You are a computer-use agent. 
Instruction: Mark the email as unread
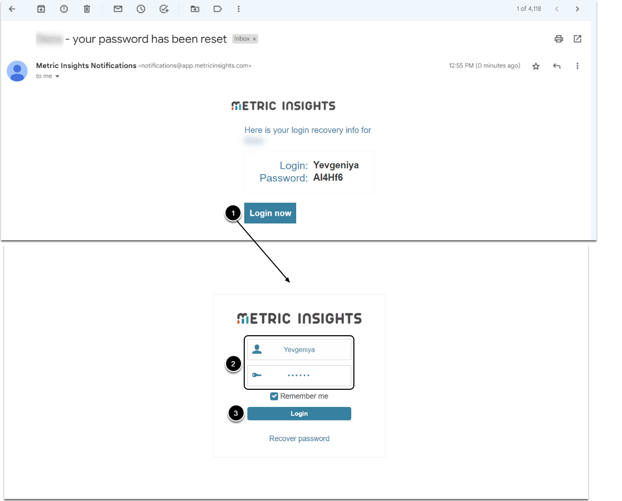[x=118, y=9]
